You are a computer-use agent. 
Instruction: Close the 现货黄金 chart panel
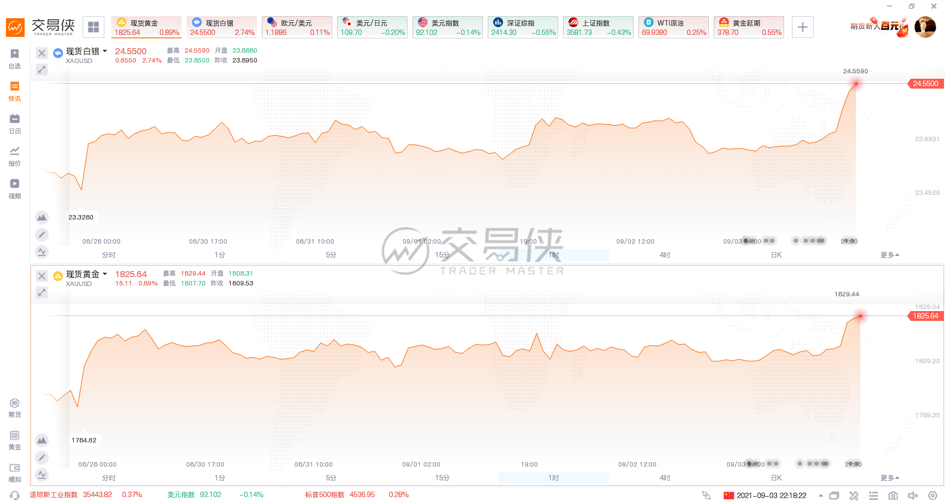pyautogui.click(x=42, y=276)
